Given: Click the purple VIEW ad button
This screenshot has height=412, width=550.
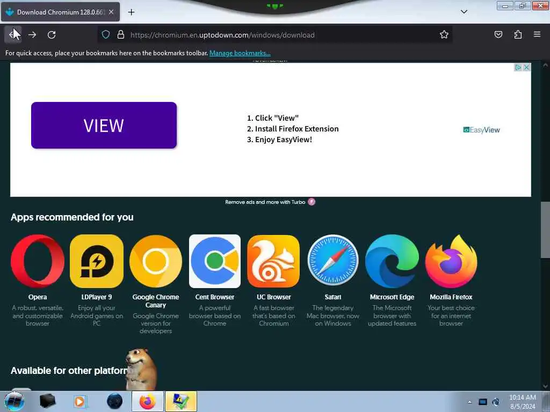Looking at the screenshot, I should tap(104, 125).
